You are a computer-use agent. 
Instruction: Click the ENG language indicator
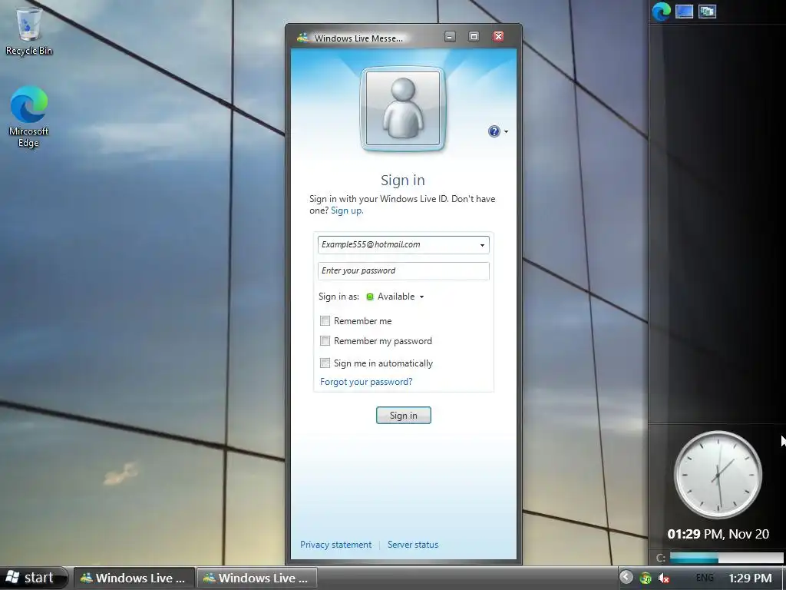(x=705, y=578)
